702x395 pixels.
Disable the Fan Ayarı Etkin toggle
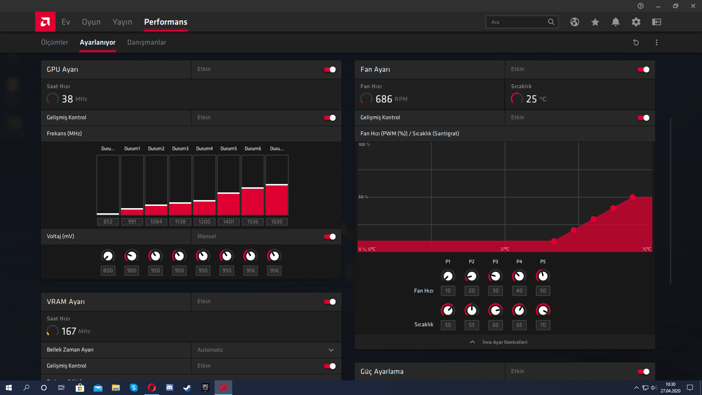643,69
